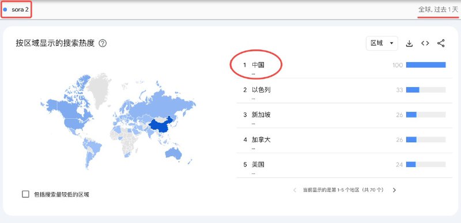Select 美国 in the region list

[258, 165]
